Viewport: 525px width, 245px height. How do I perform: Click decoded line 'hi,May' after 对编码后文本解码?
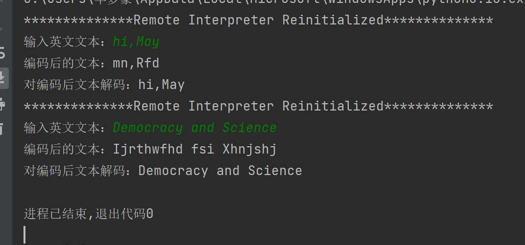point(162,85)
